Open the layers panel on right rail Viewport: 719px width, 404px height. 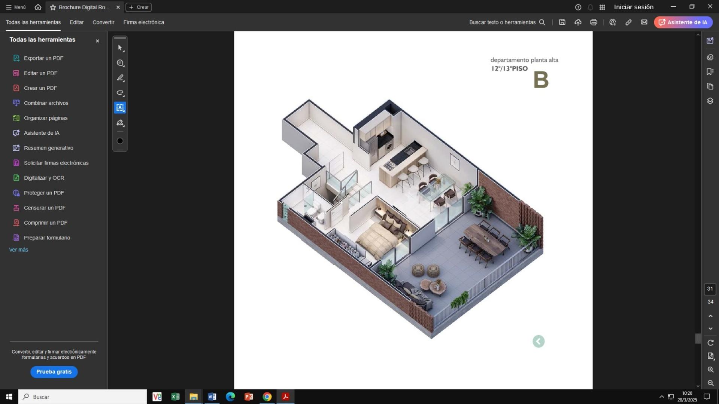pos(710,101)
